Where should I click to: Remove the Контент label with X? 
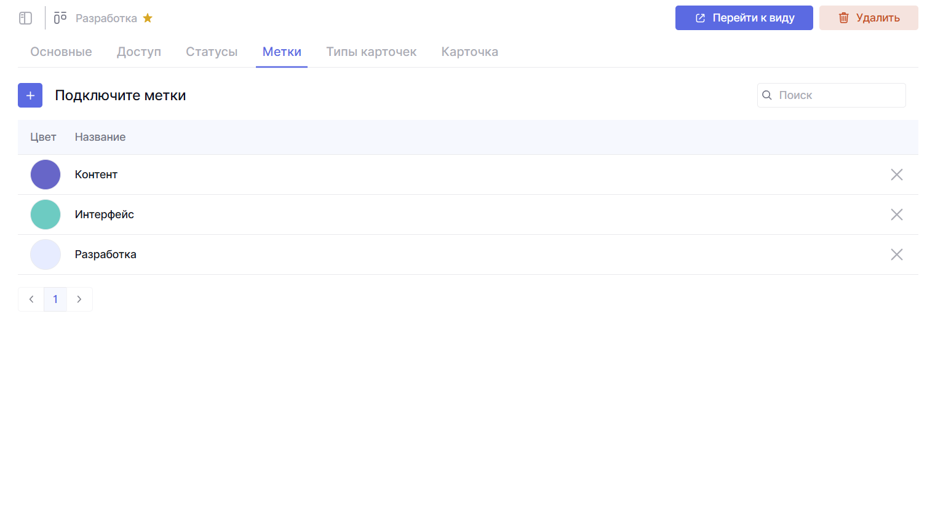pos(896,175)
